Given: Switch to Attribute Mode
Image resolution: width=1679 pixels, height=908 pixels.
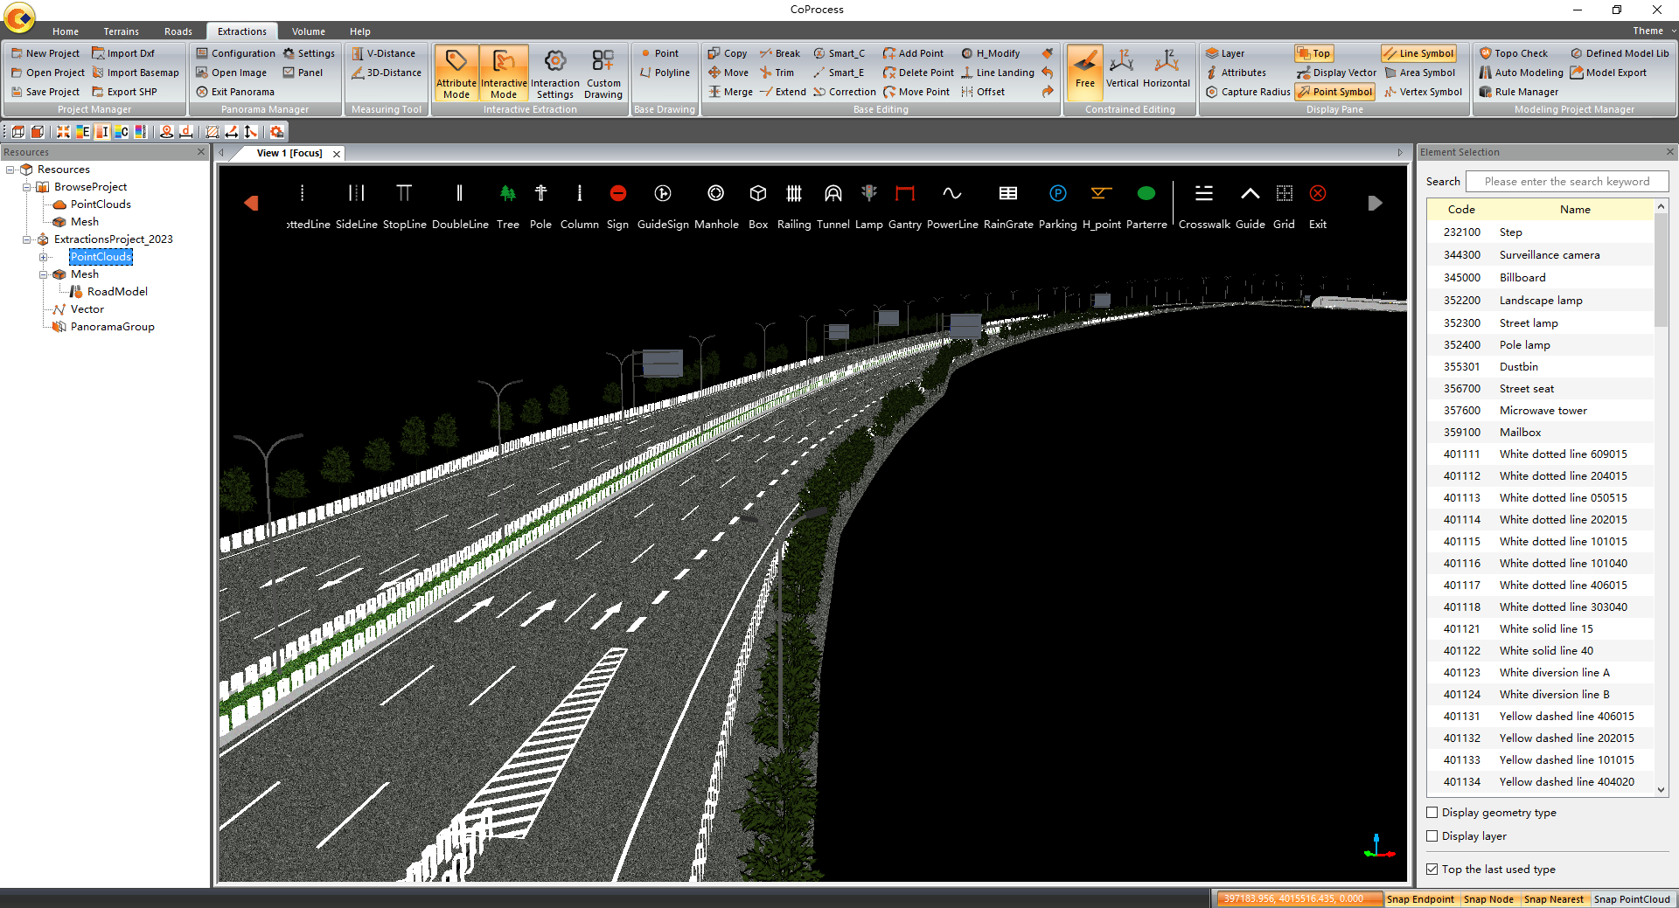Looking at the screenshot, I should click(x=456, y=73).
